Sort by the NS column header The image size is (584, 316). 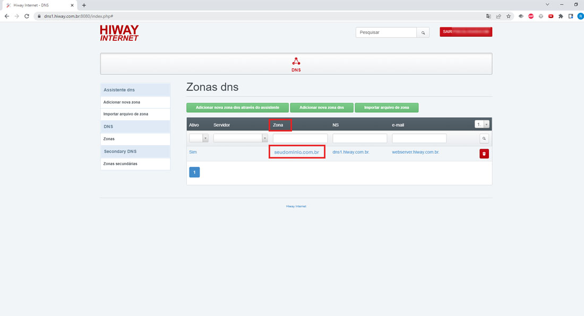click(336, 125)
